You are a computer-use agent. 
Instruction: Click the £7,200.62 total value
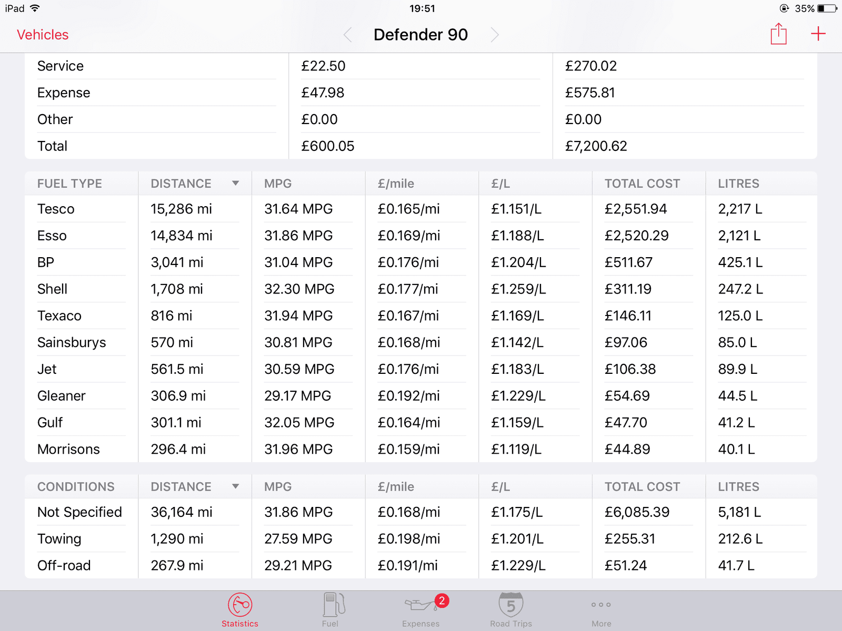(596, 146)
